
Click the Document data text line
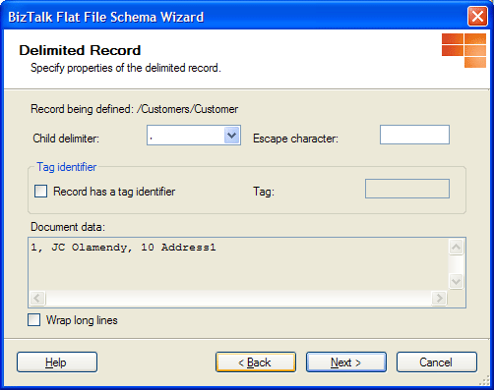123,248
